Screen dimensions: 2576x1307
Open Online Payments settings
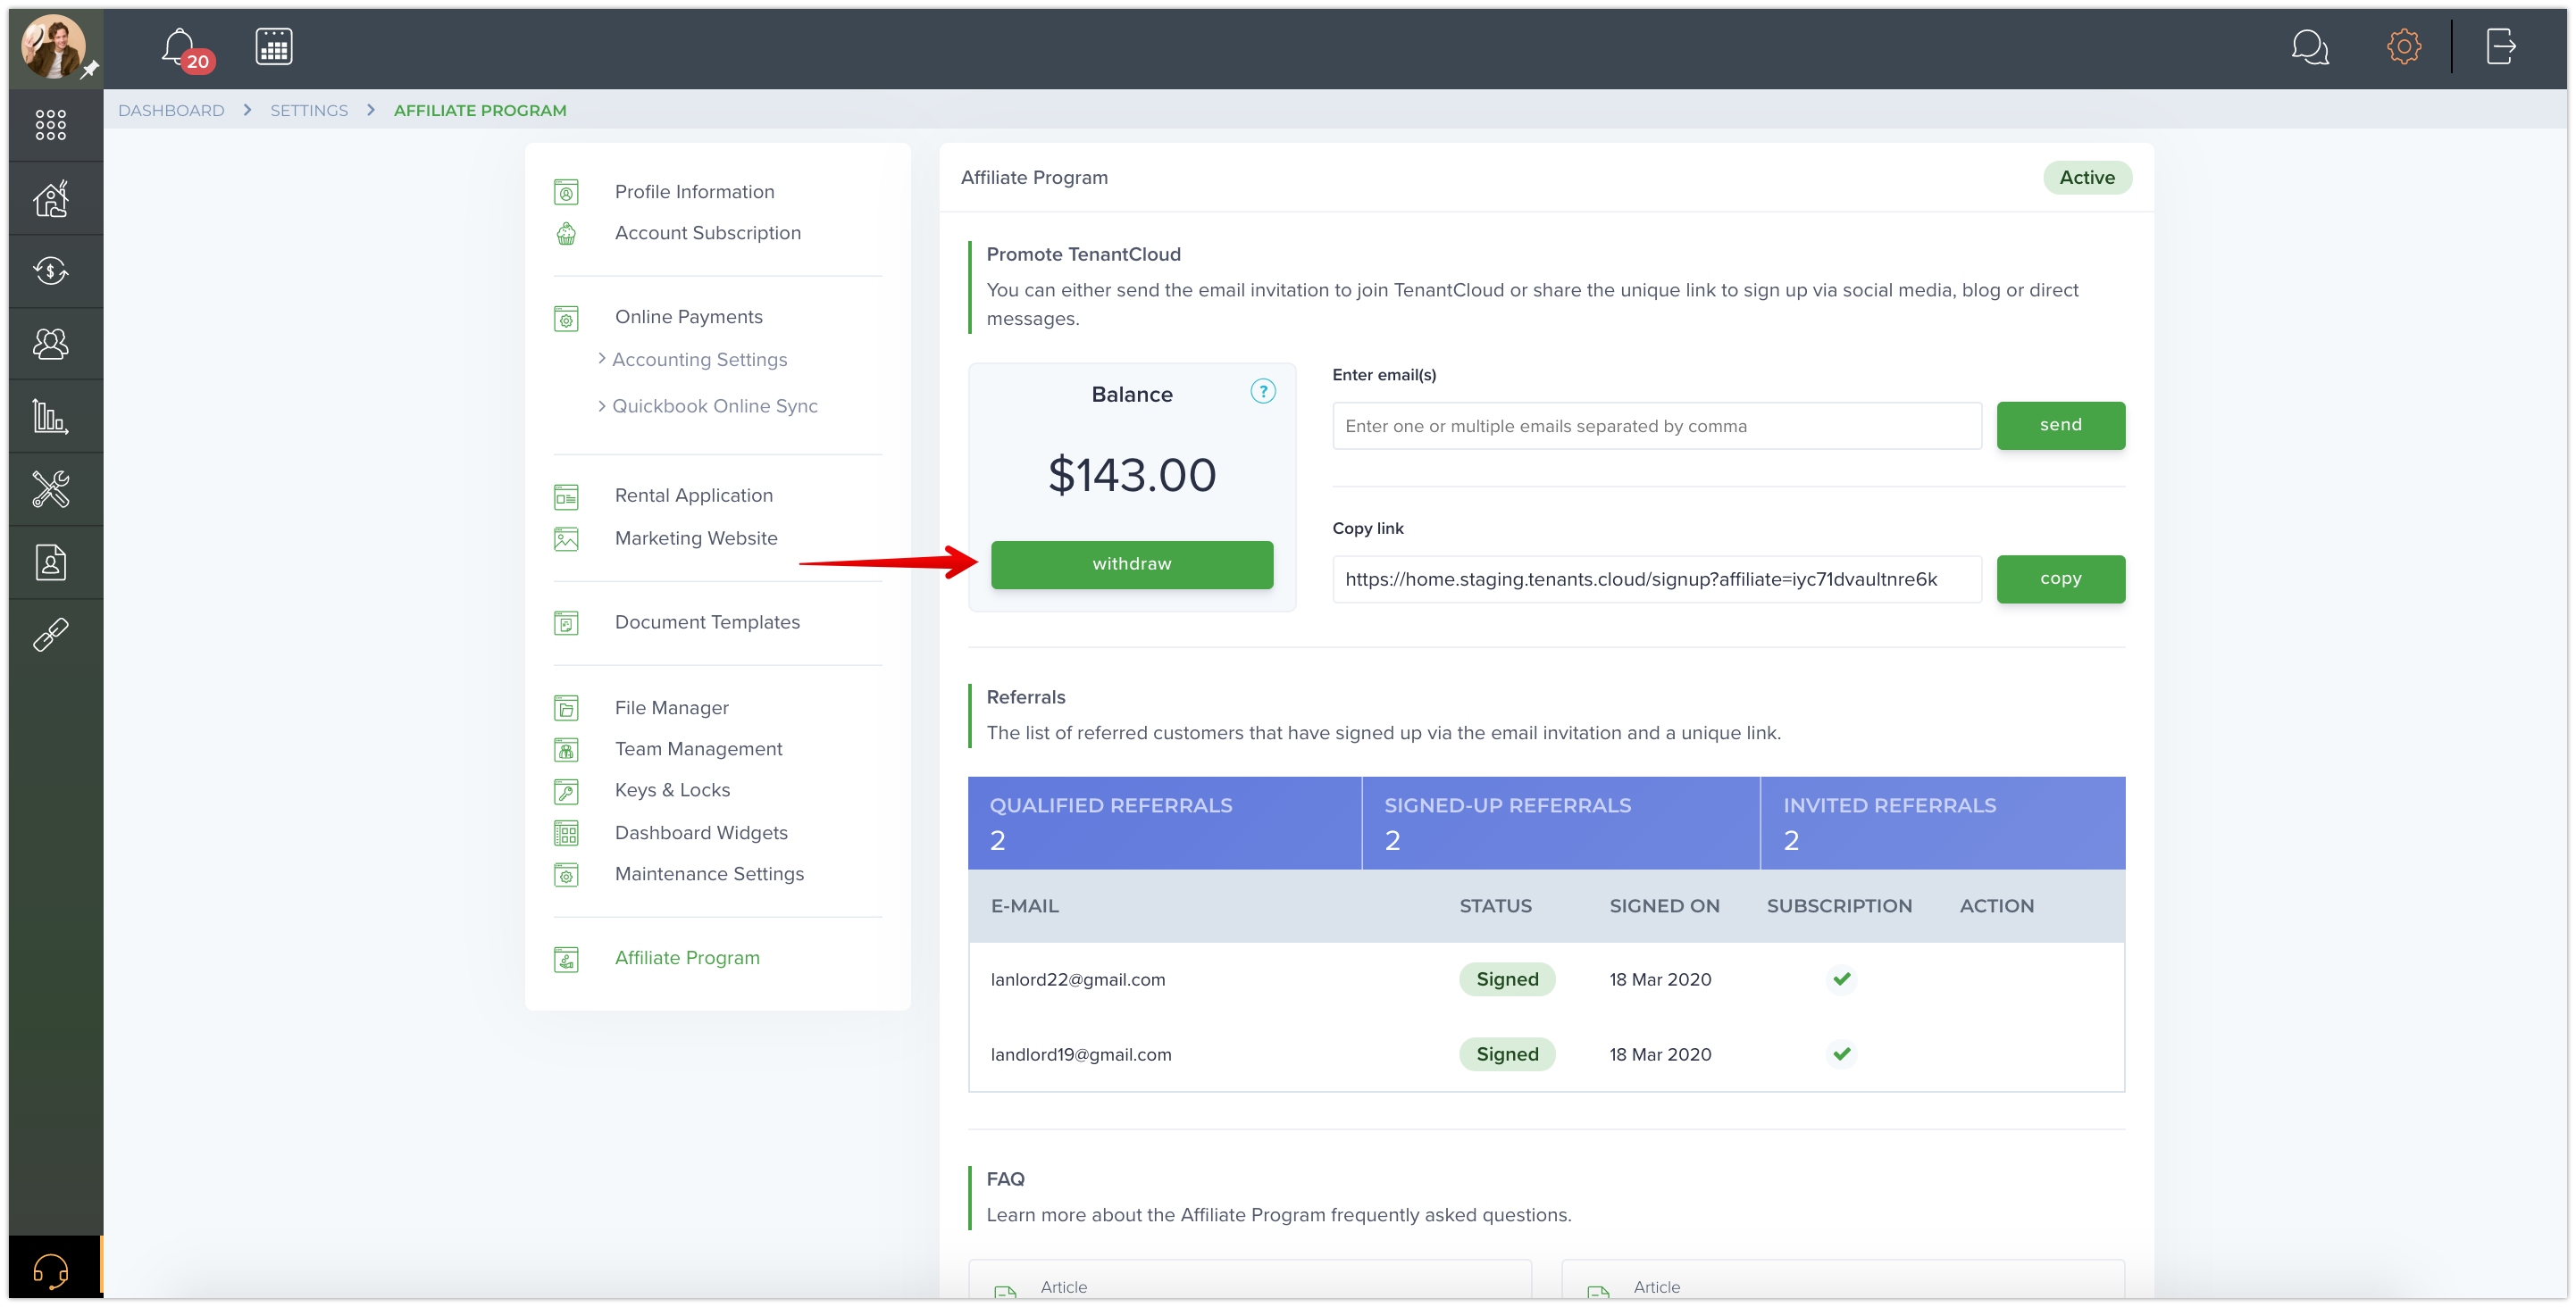click(689, 317)
